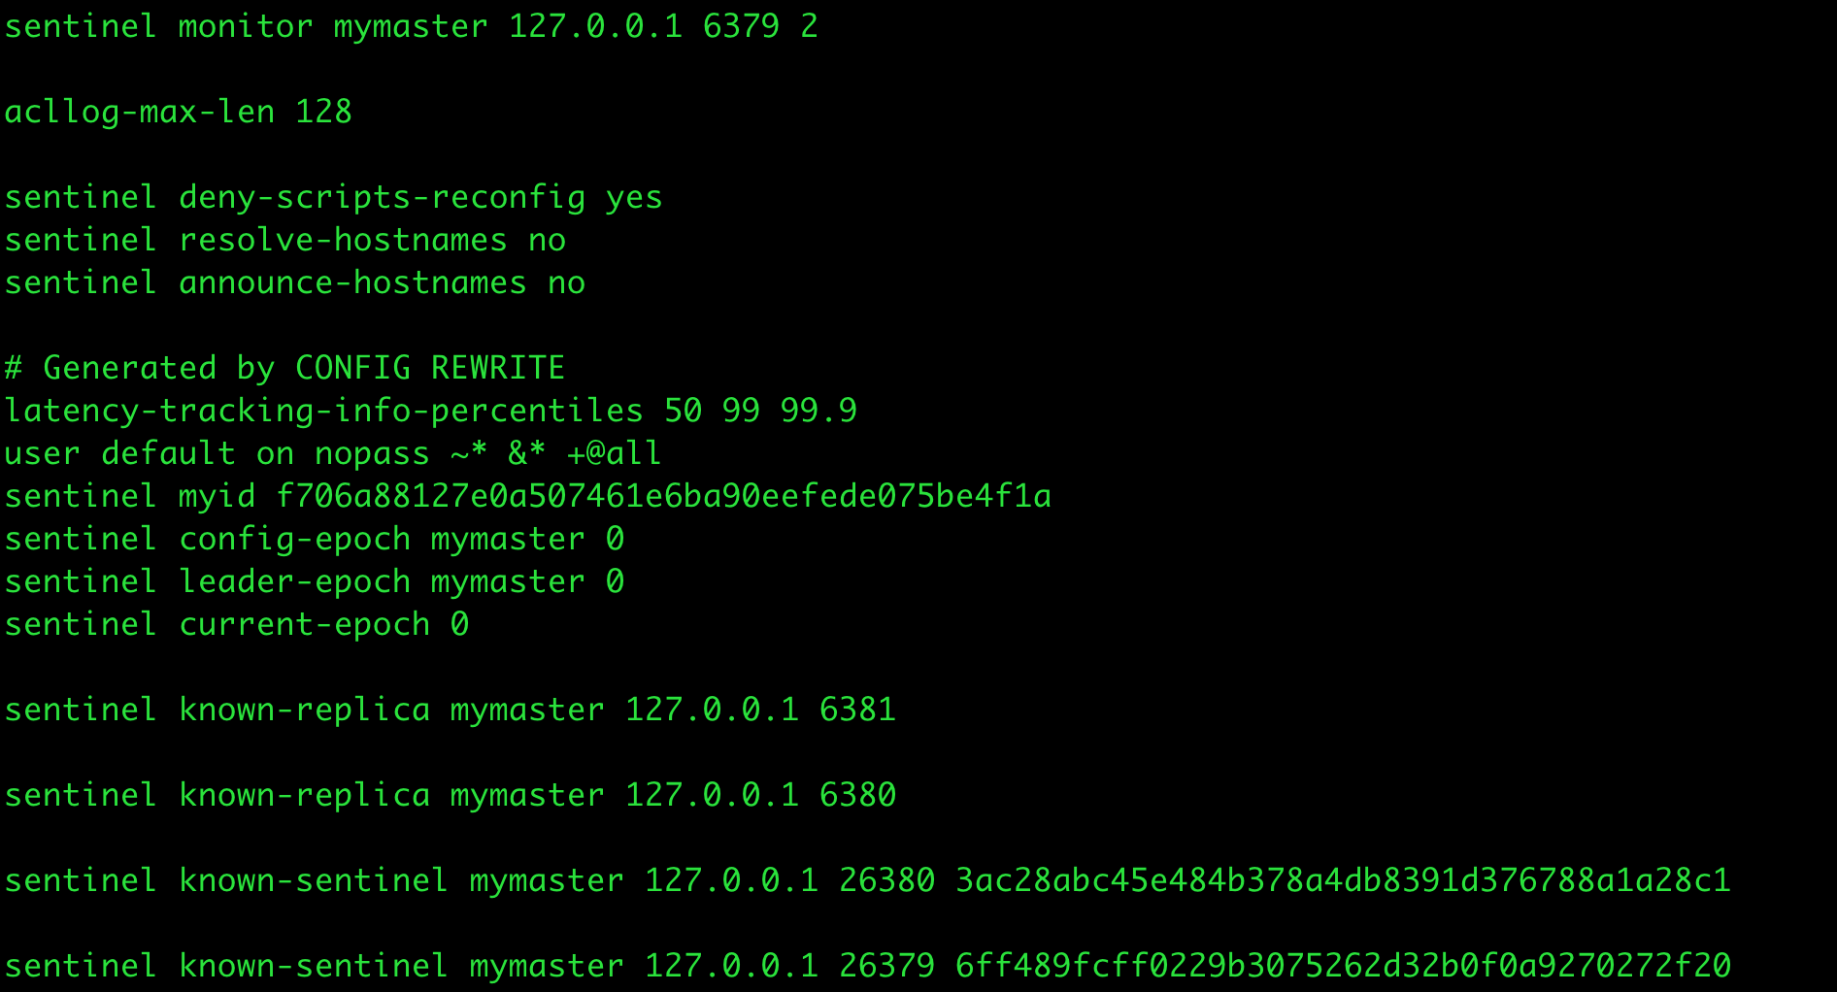Click the config-epoch value 0

click(615, 539)
